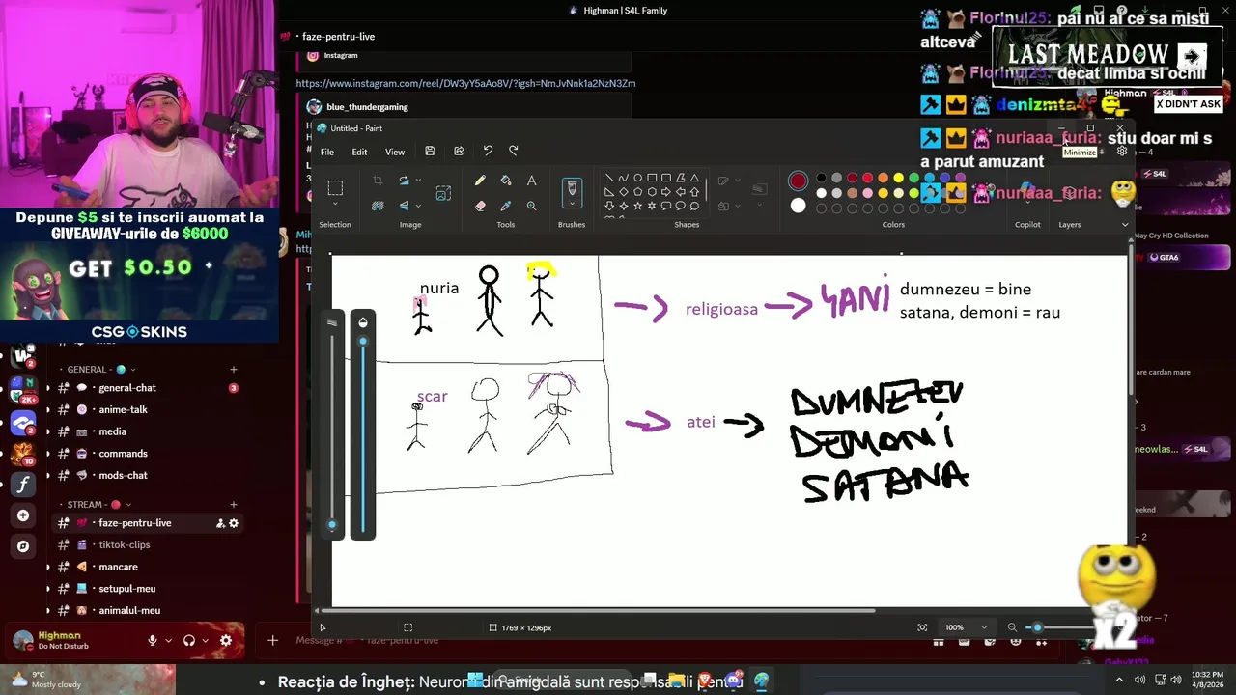Open Paint settings gear icon
Screen dimensions: 1236x695
(x=1121, y=152)
